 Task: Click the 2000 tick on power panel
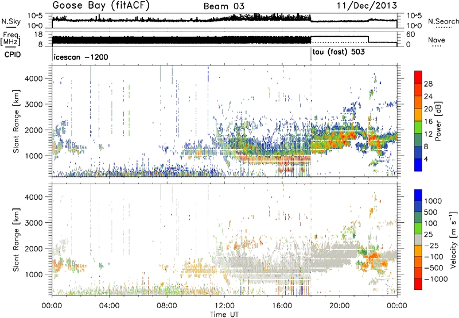point(34,130)
